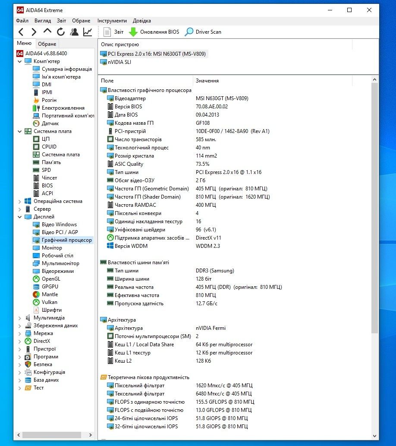Open the graph chart toolbar icon
This screenshot has height=446, width=396.
tap(88, 32)
